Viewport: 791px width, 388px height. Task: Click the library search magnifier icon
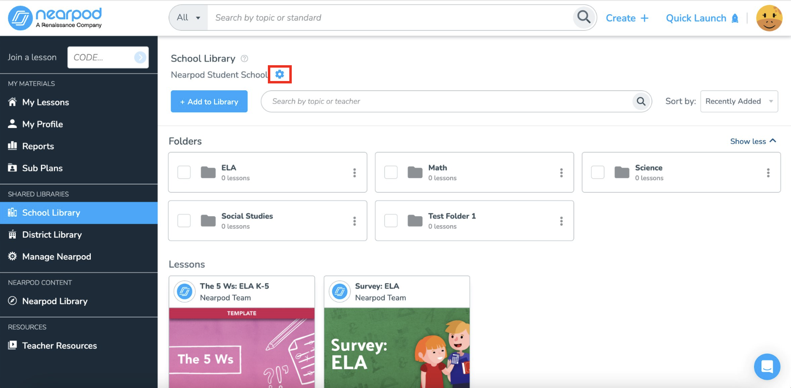pyautogui.click(x=641, y=101)
